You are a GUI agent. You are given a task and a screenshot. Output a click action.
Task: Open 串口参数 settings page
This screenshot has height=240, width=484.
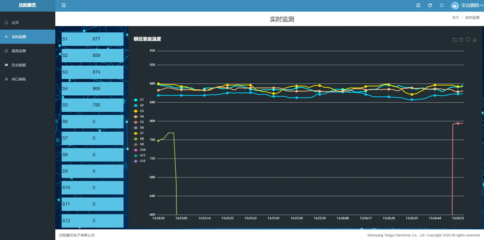point(19,79)
